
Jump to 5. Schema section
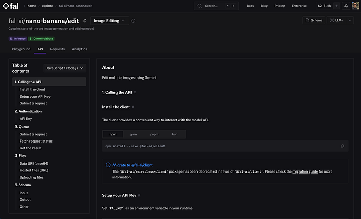coord(23,185)
